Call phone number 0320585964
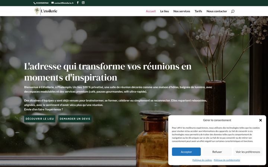 click(x=41, y=3)
